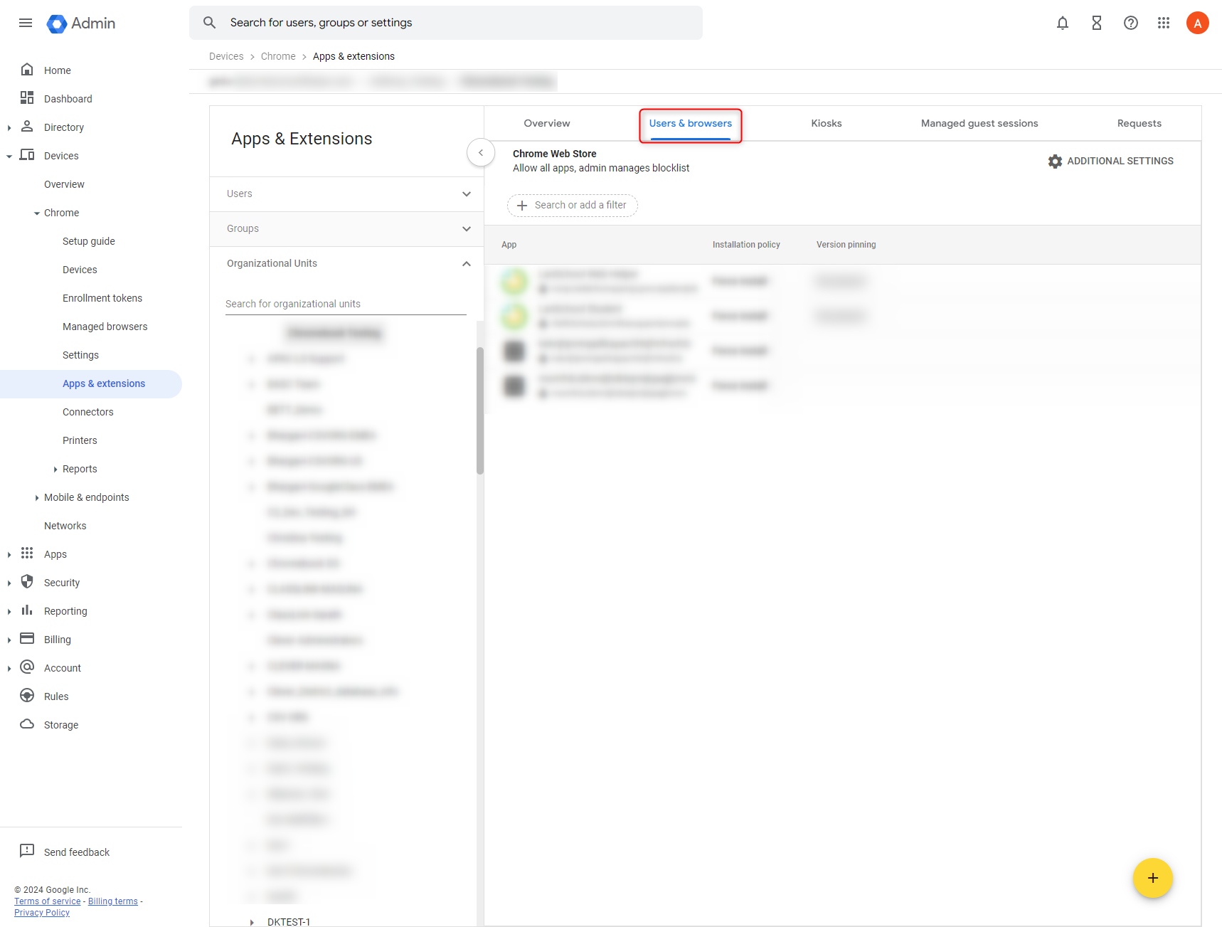The height and width of the screenshot is (927, 1222).
Task: Open Connectors in sidebar
Action: [88, 412]
